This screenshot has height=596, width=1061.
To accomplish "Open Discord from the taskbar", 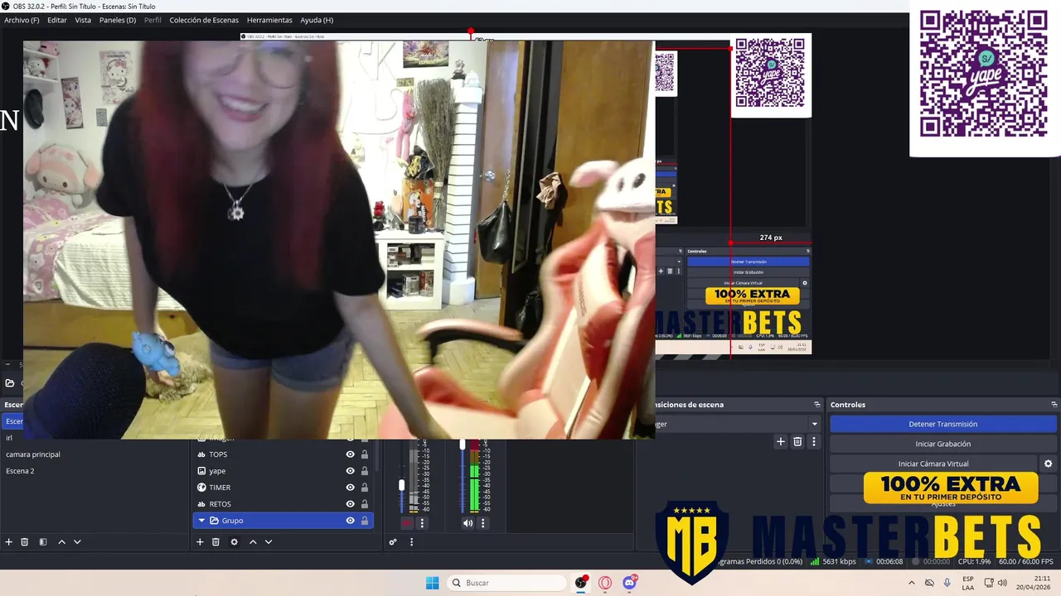I will pos(629,583).
